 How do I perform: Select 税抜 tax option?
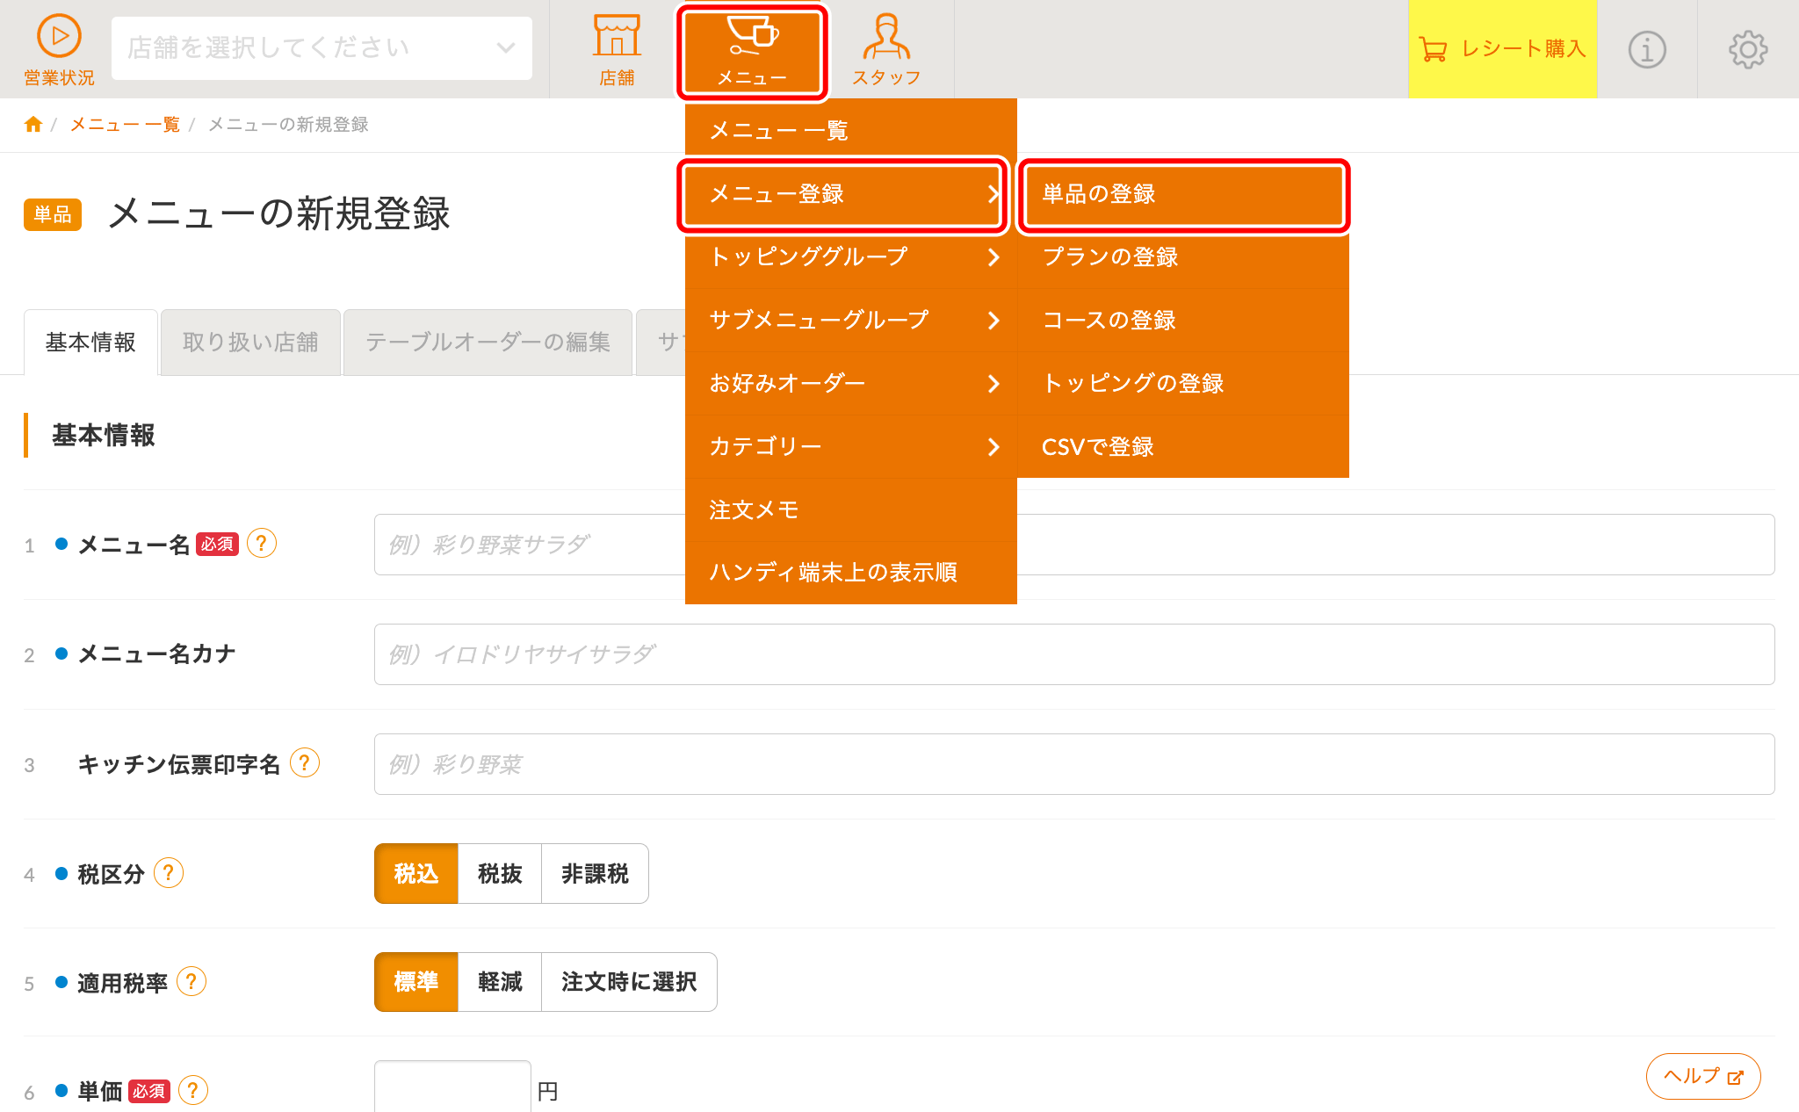point(500,873)
